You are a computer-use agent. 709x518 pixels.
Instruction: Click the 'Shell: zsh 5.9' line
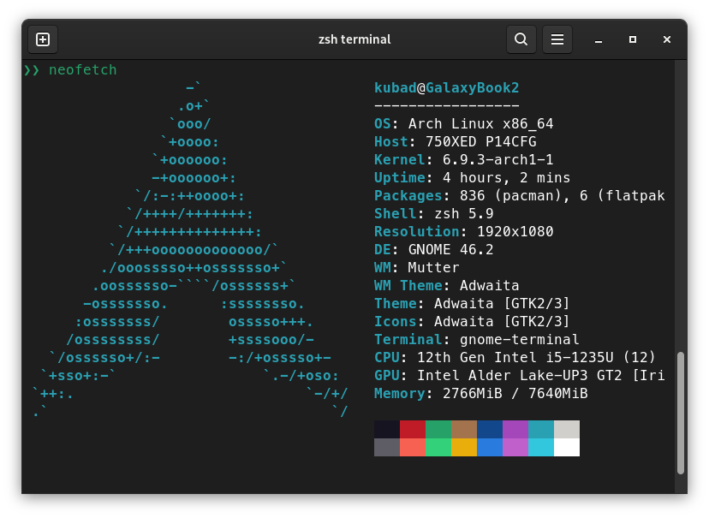coord(433,214)
